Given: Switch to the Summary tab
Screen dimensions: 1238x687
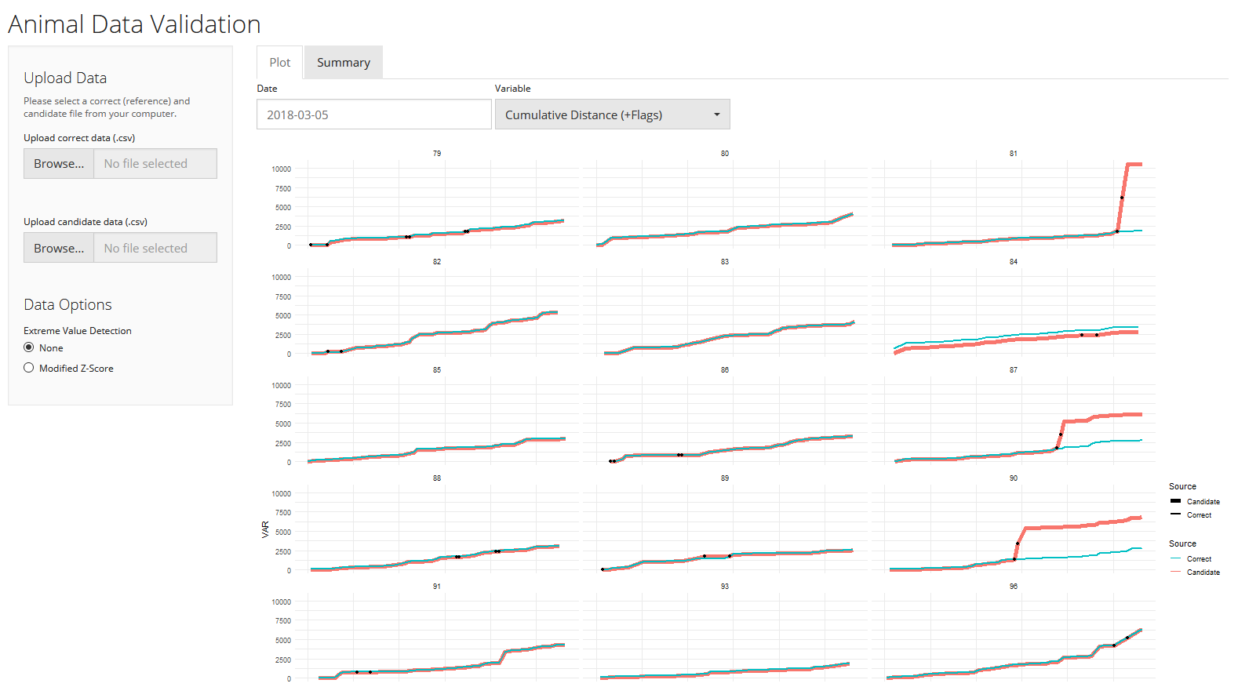Looking at the screenshot, I should (343, 63).
